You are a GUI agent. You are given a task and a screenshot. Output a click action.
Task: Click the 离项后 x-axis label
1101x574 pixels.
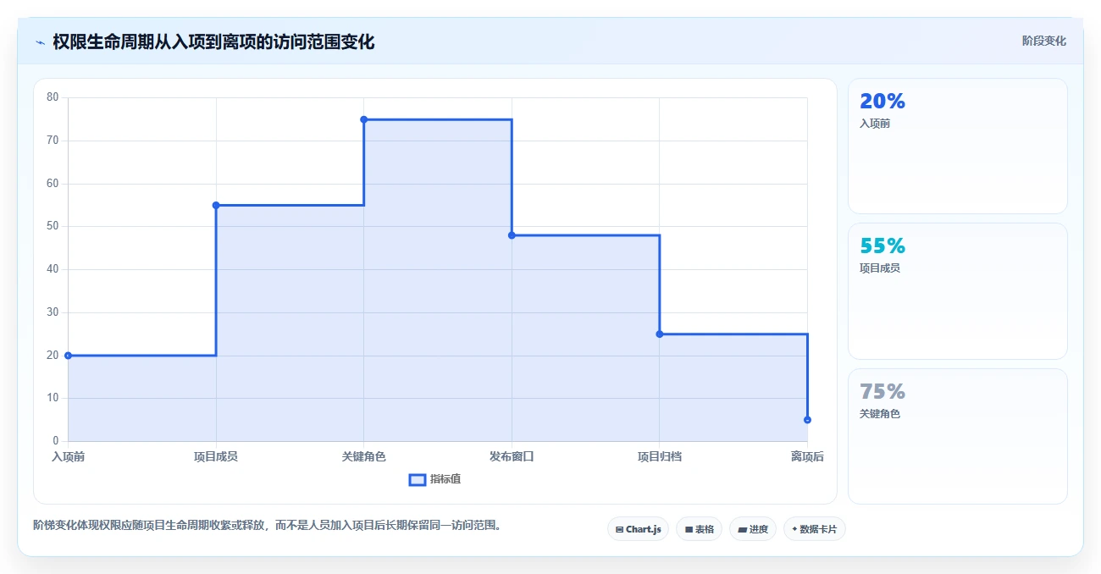807,456
